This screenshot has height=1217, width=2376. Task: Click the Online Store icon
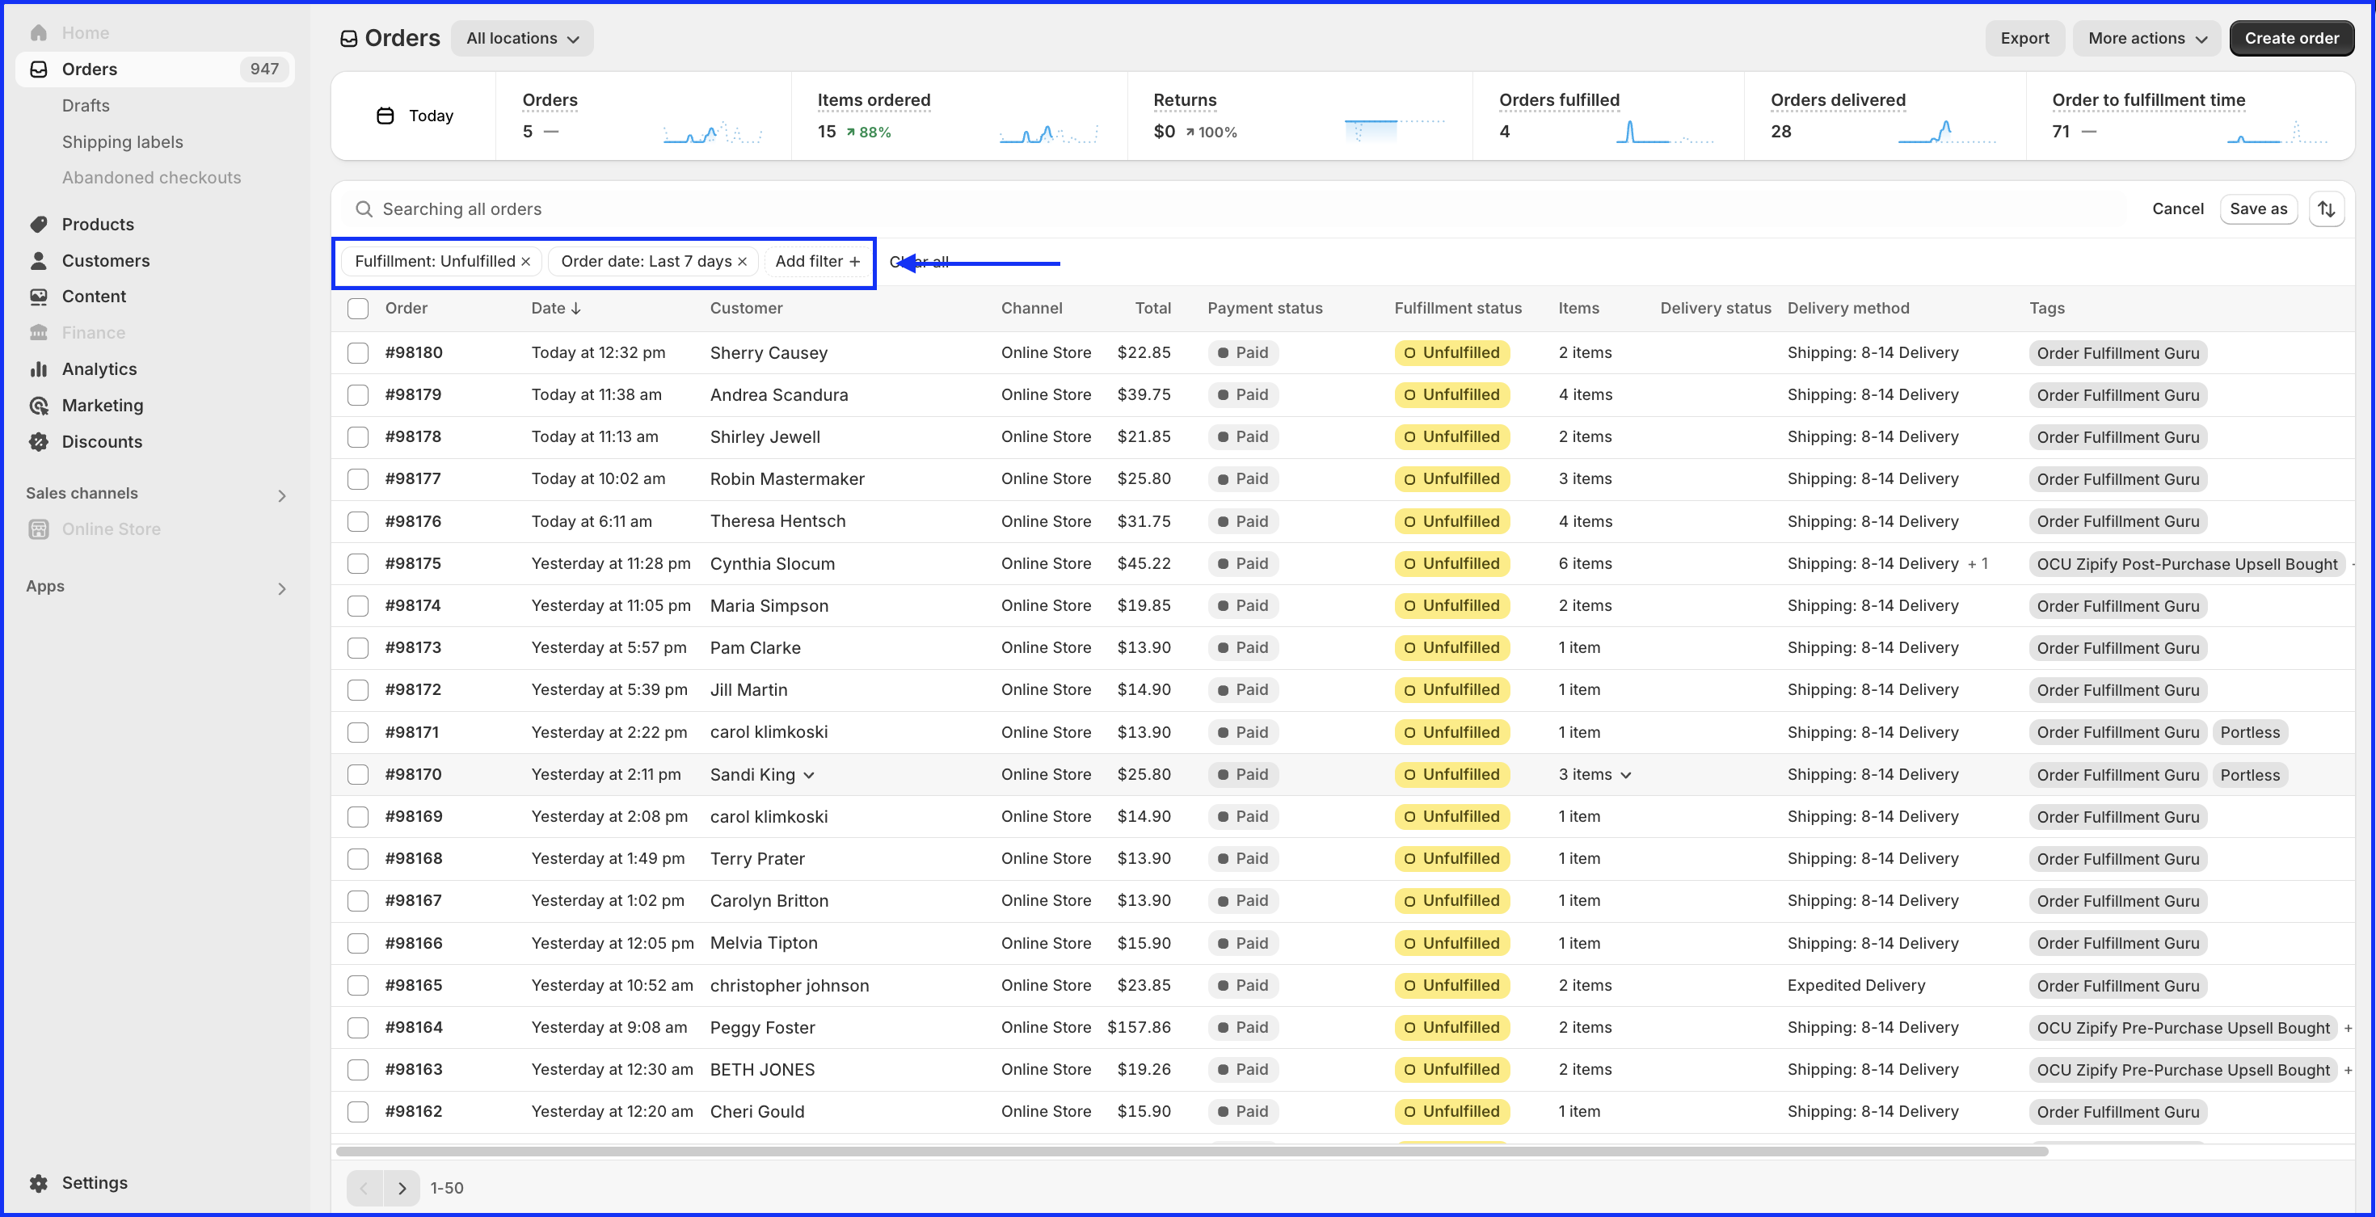39,529
